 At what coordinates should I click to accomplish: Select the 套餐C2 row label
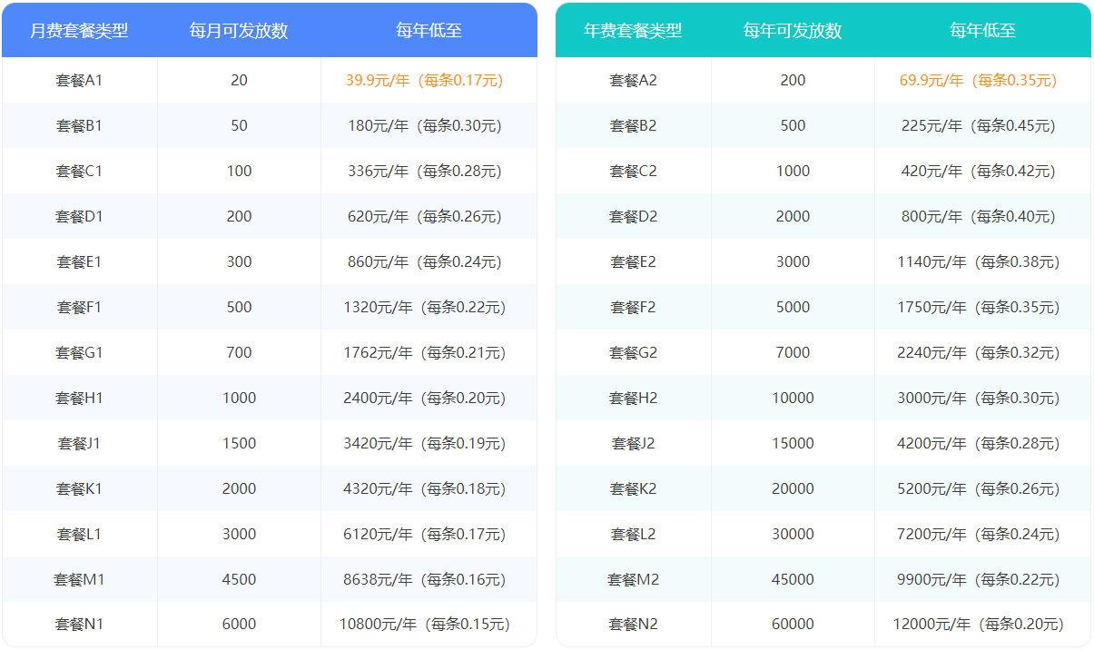coord(633,171)
